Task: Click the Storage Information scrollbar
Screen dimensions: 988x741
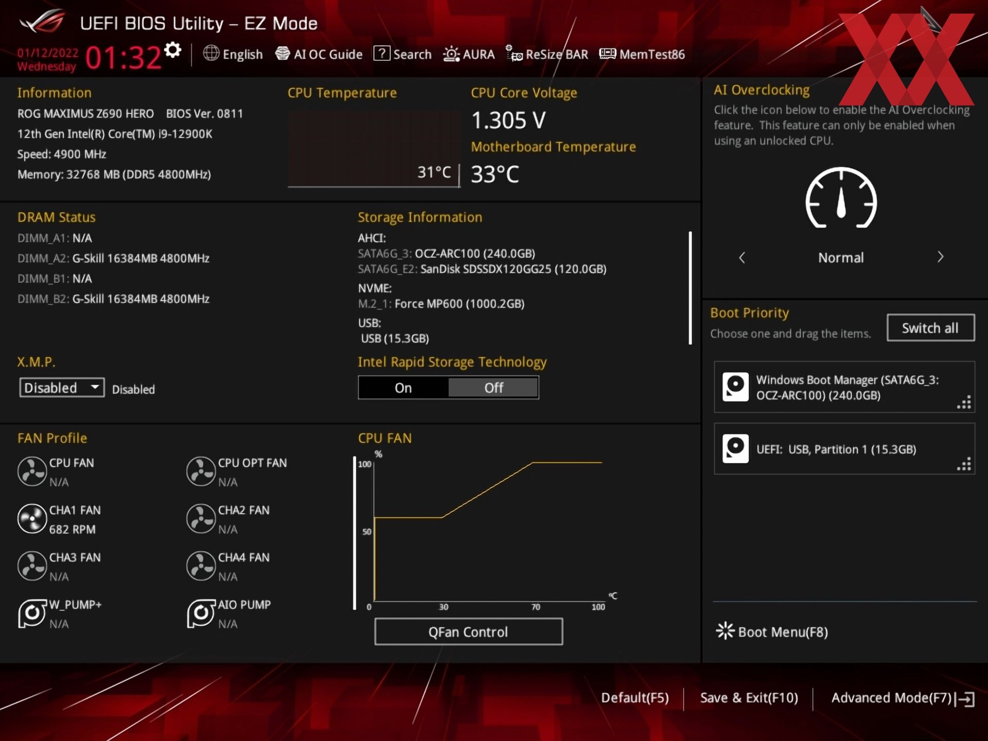Action: 690,288
